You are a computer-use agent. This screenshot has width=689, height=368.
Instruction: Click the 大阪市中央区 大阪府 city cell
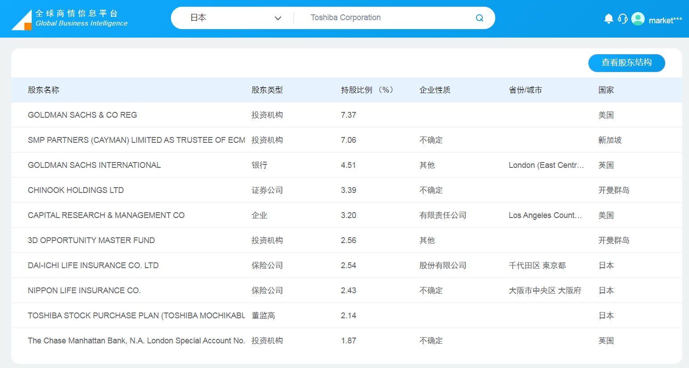pyautogui.click(x=545, y=291)
